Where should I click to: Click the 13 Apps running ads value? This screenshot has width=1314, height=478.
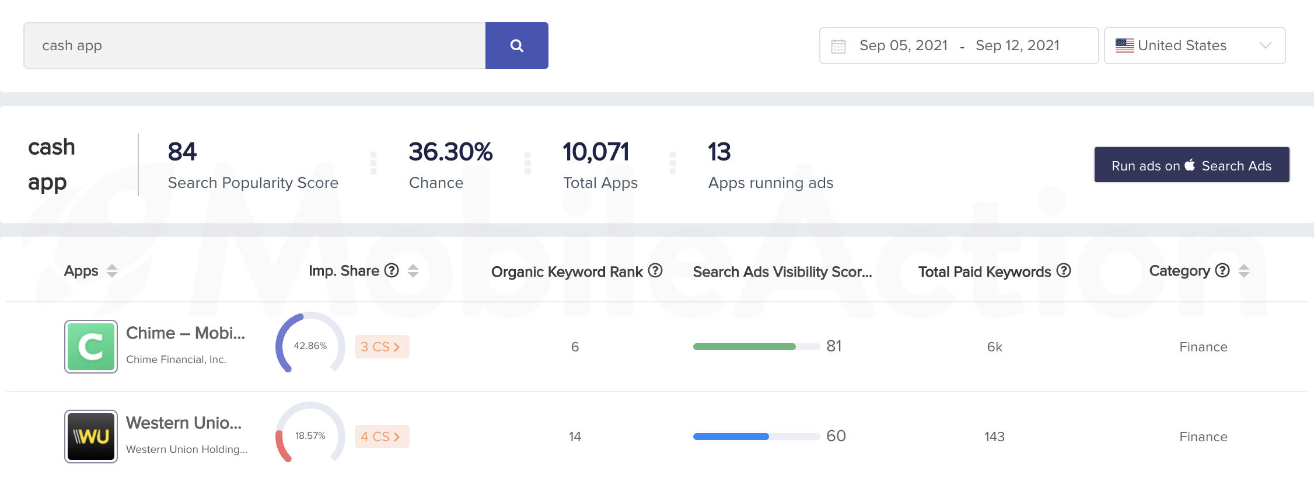coord(719,152)
